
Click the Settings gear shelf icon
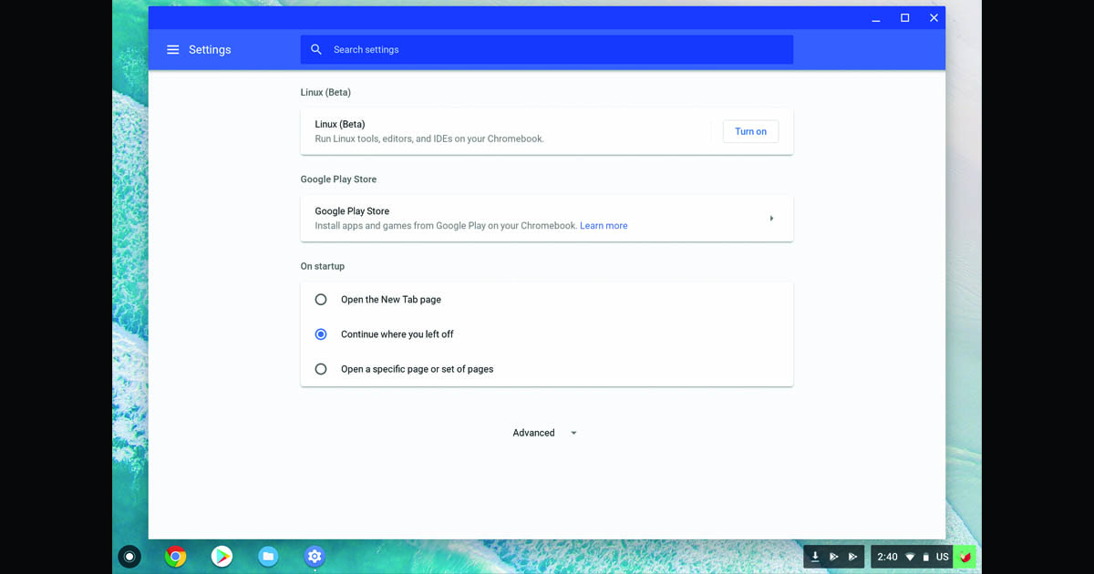315,556
